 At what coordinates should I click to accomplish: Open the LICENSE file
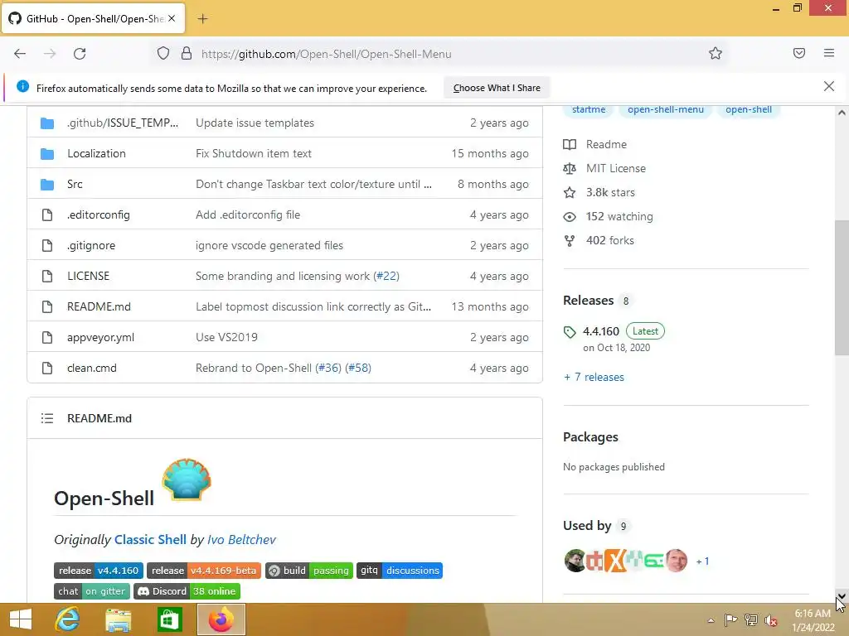[x=88, y=276]
